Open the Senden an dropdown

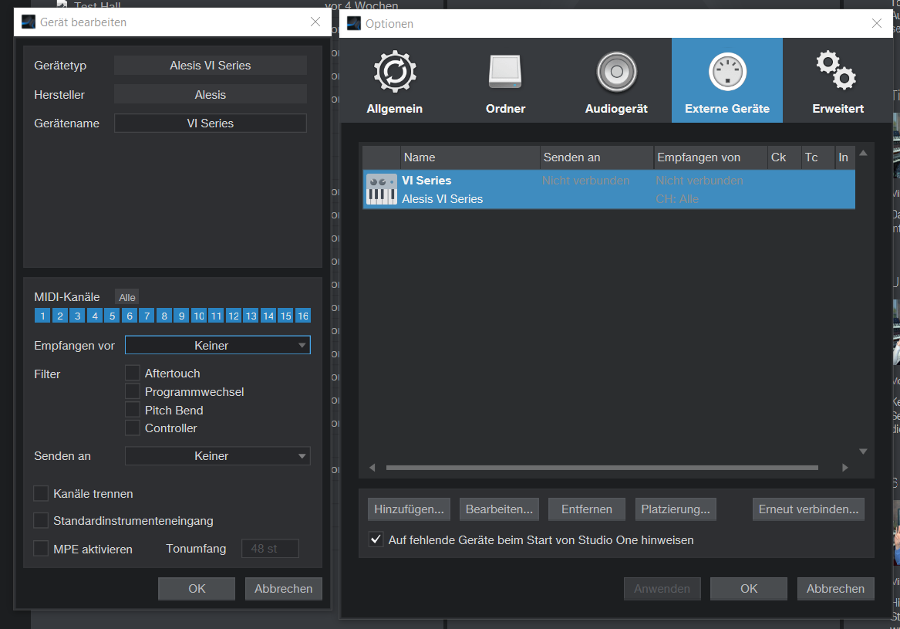pos(217,456)
